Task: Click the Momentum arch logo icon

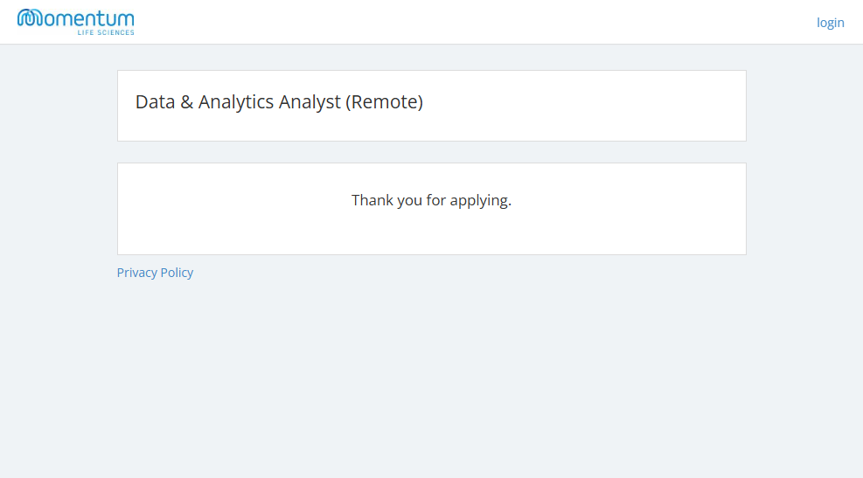Action: [x=31, y=18]
